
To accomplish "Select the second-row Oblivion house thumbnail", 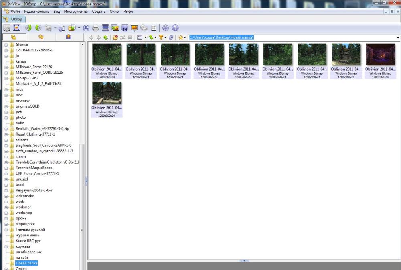I will [x=107, y=93].
